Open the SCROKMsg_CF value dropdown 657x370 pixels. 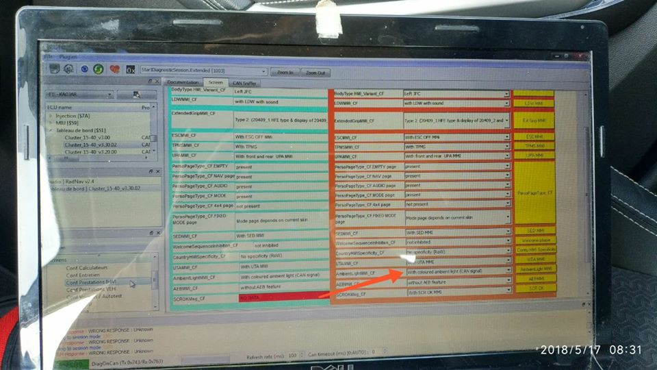coord(460,292)
